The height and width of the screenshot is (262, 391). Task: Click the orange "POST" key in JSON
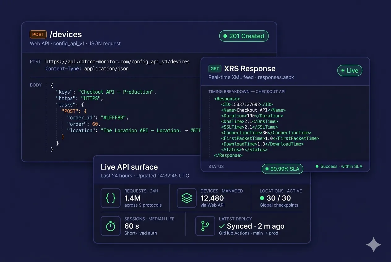tap(70, 111)
